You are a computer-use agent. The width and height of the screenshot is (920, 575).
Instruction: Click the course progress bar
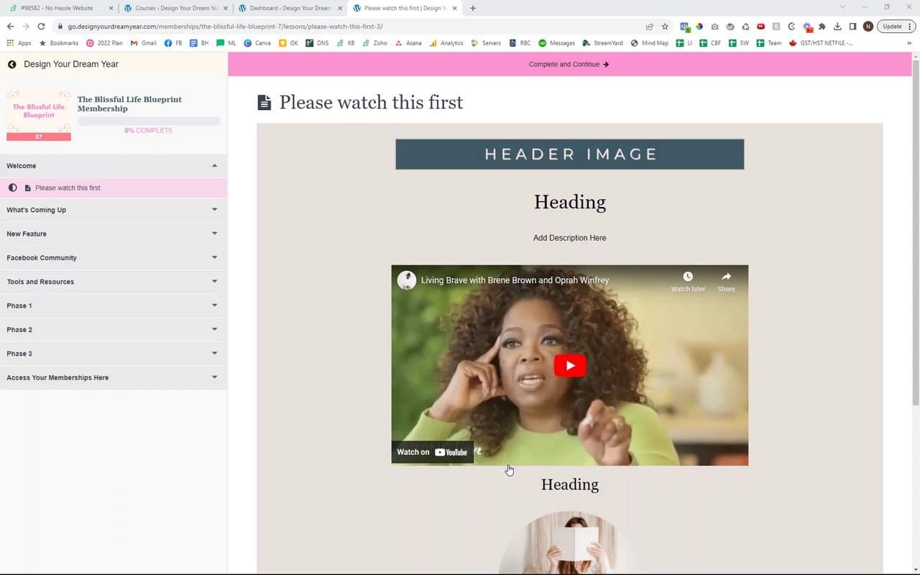[x=149, y=121]
